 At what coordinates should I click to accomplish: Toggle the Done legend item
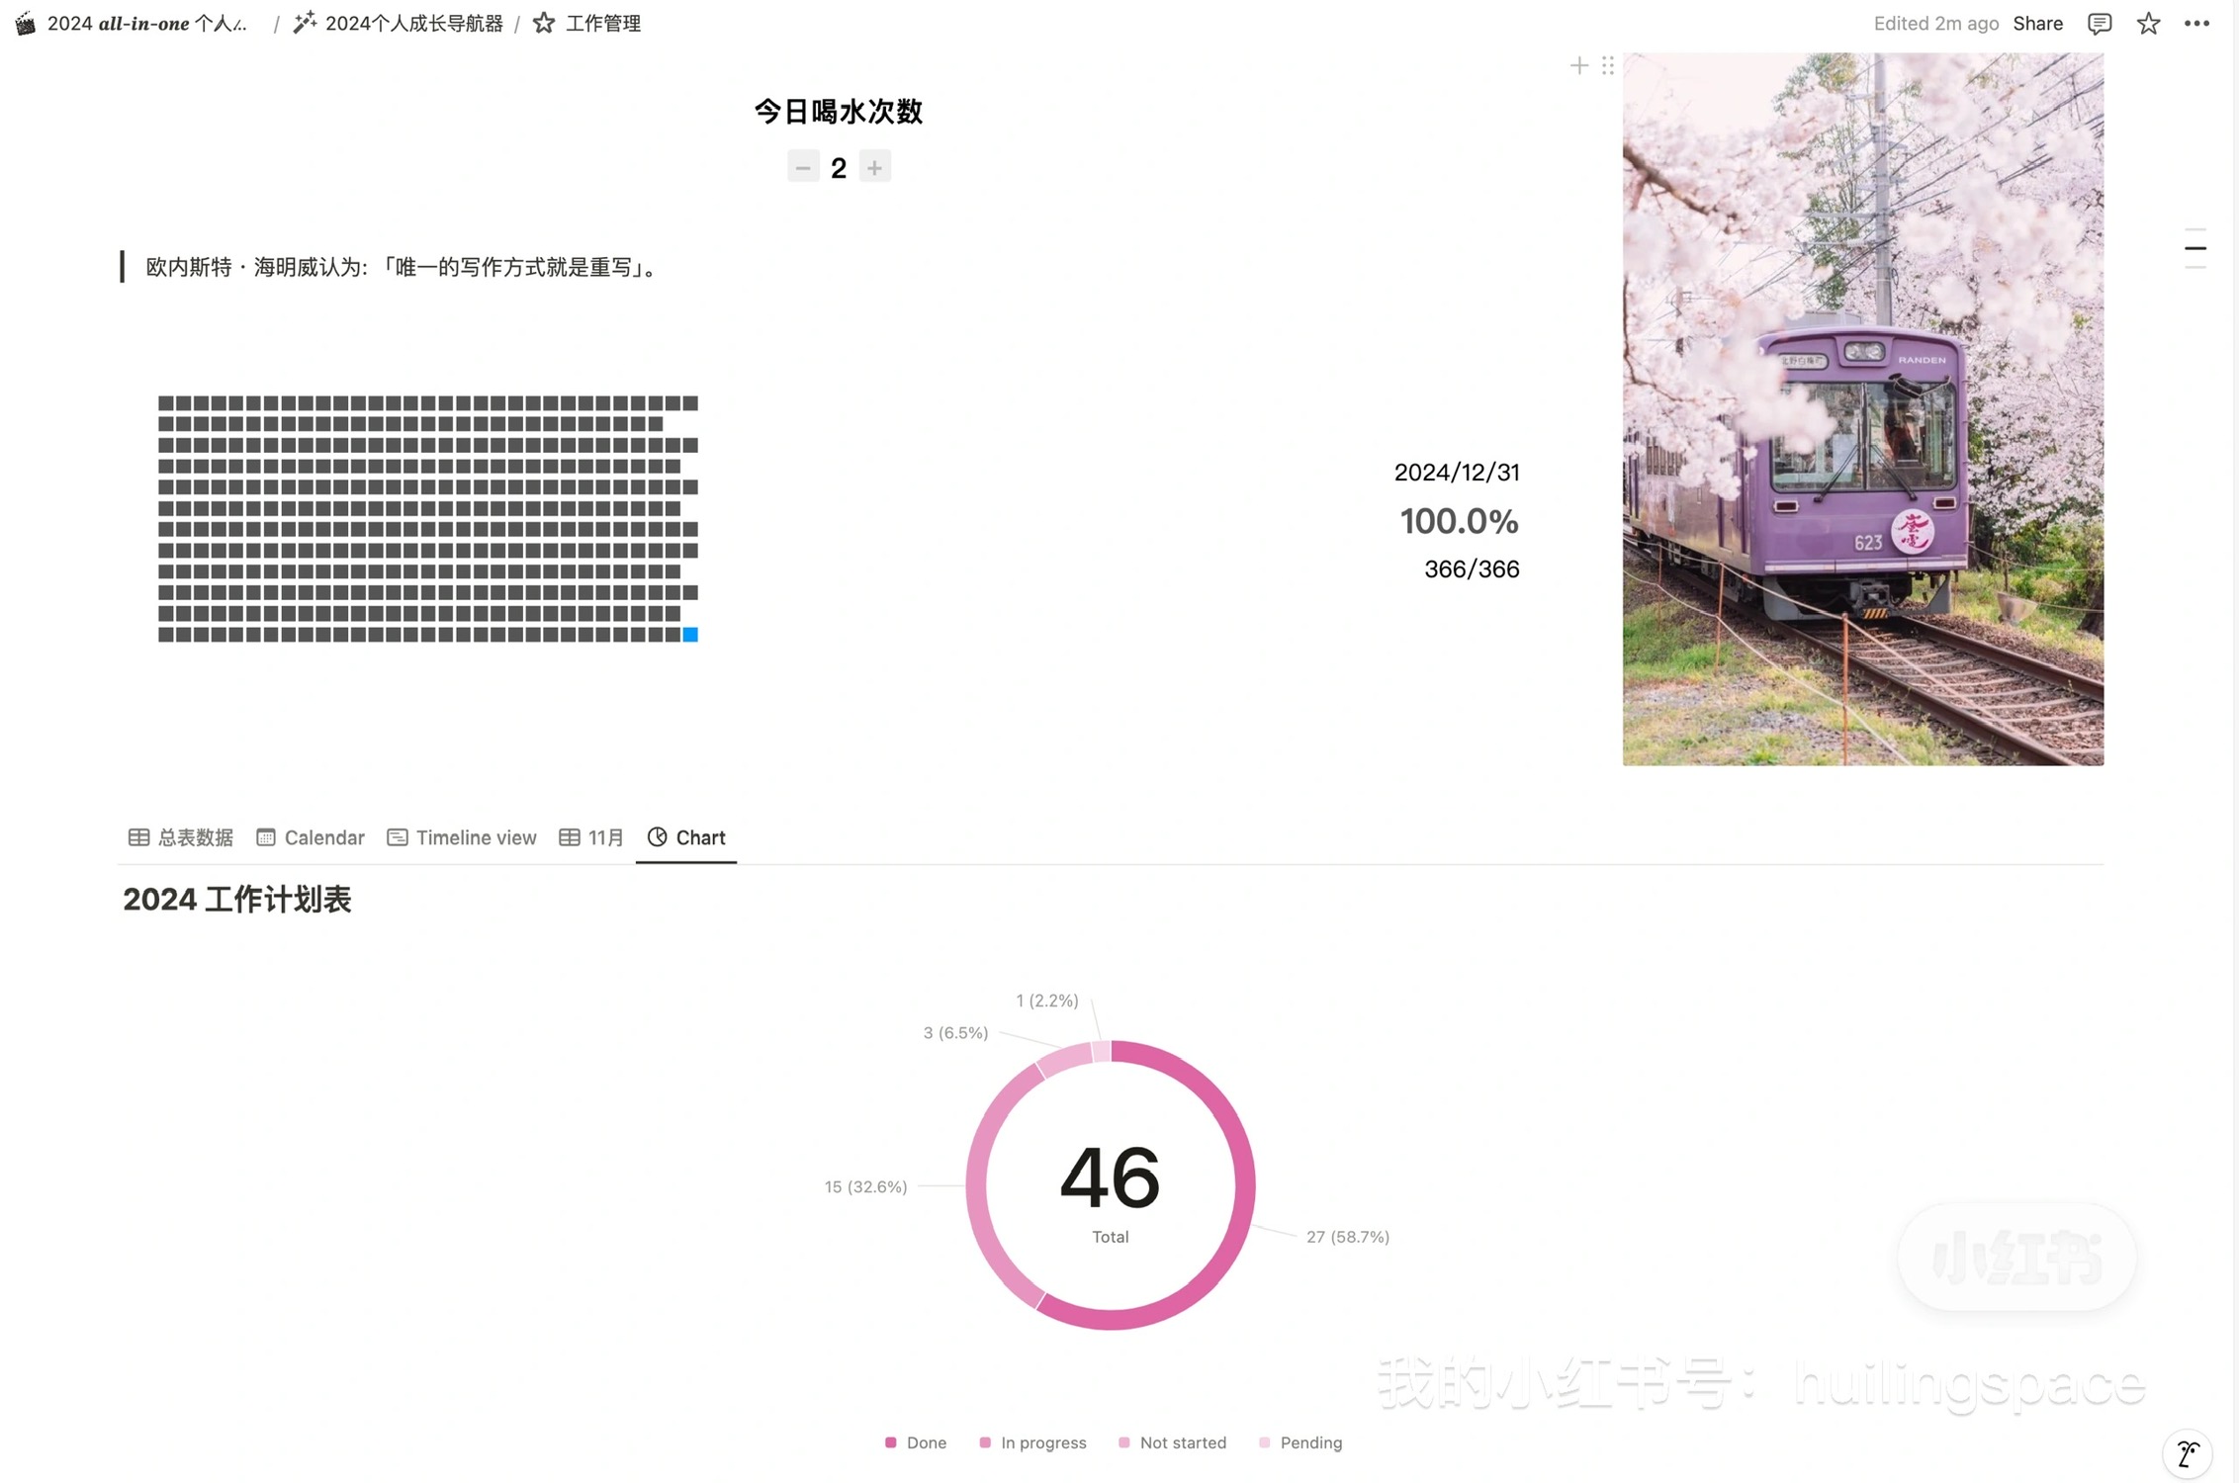click(x=916, y=1442)
